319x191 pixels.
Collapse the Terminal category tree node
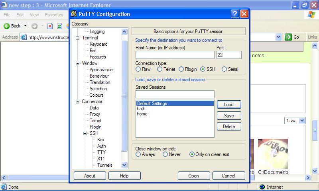77,38
